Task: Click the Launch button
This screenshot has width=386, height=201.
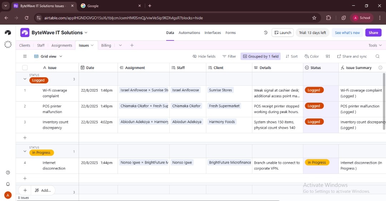Action: 283,33
